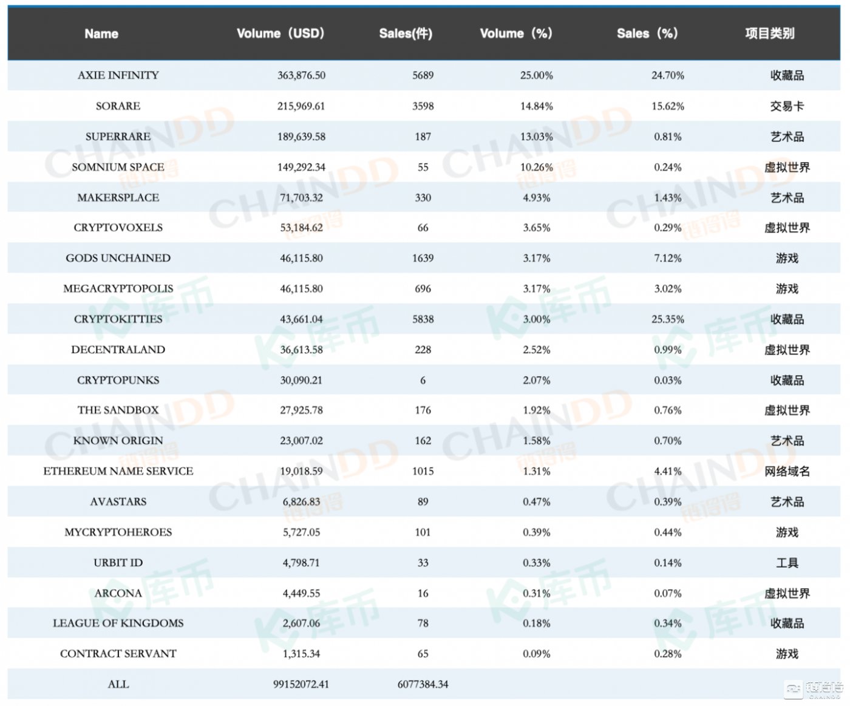Select the KNOWN ORIGIN name cell
850x706 pixels.
coord(118,441)
